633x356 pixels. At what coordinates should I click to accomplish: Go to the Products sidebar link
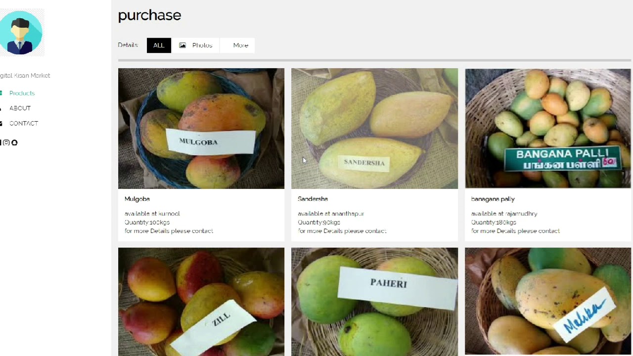(x=22, y=93)
